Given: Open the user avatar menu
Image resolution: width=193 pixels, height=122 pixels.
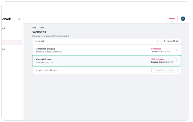Looking at the screenshot, I should pos(183,18).
